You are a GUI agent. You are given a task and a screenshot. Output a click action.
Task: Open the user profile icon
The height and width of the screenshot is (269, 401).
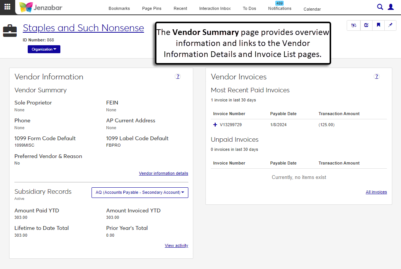391,7
